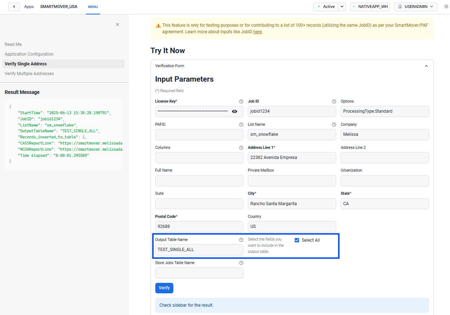Click Address Line 1 field
This screenshot has height=315, width=450.
[x=292, y=157]
